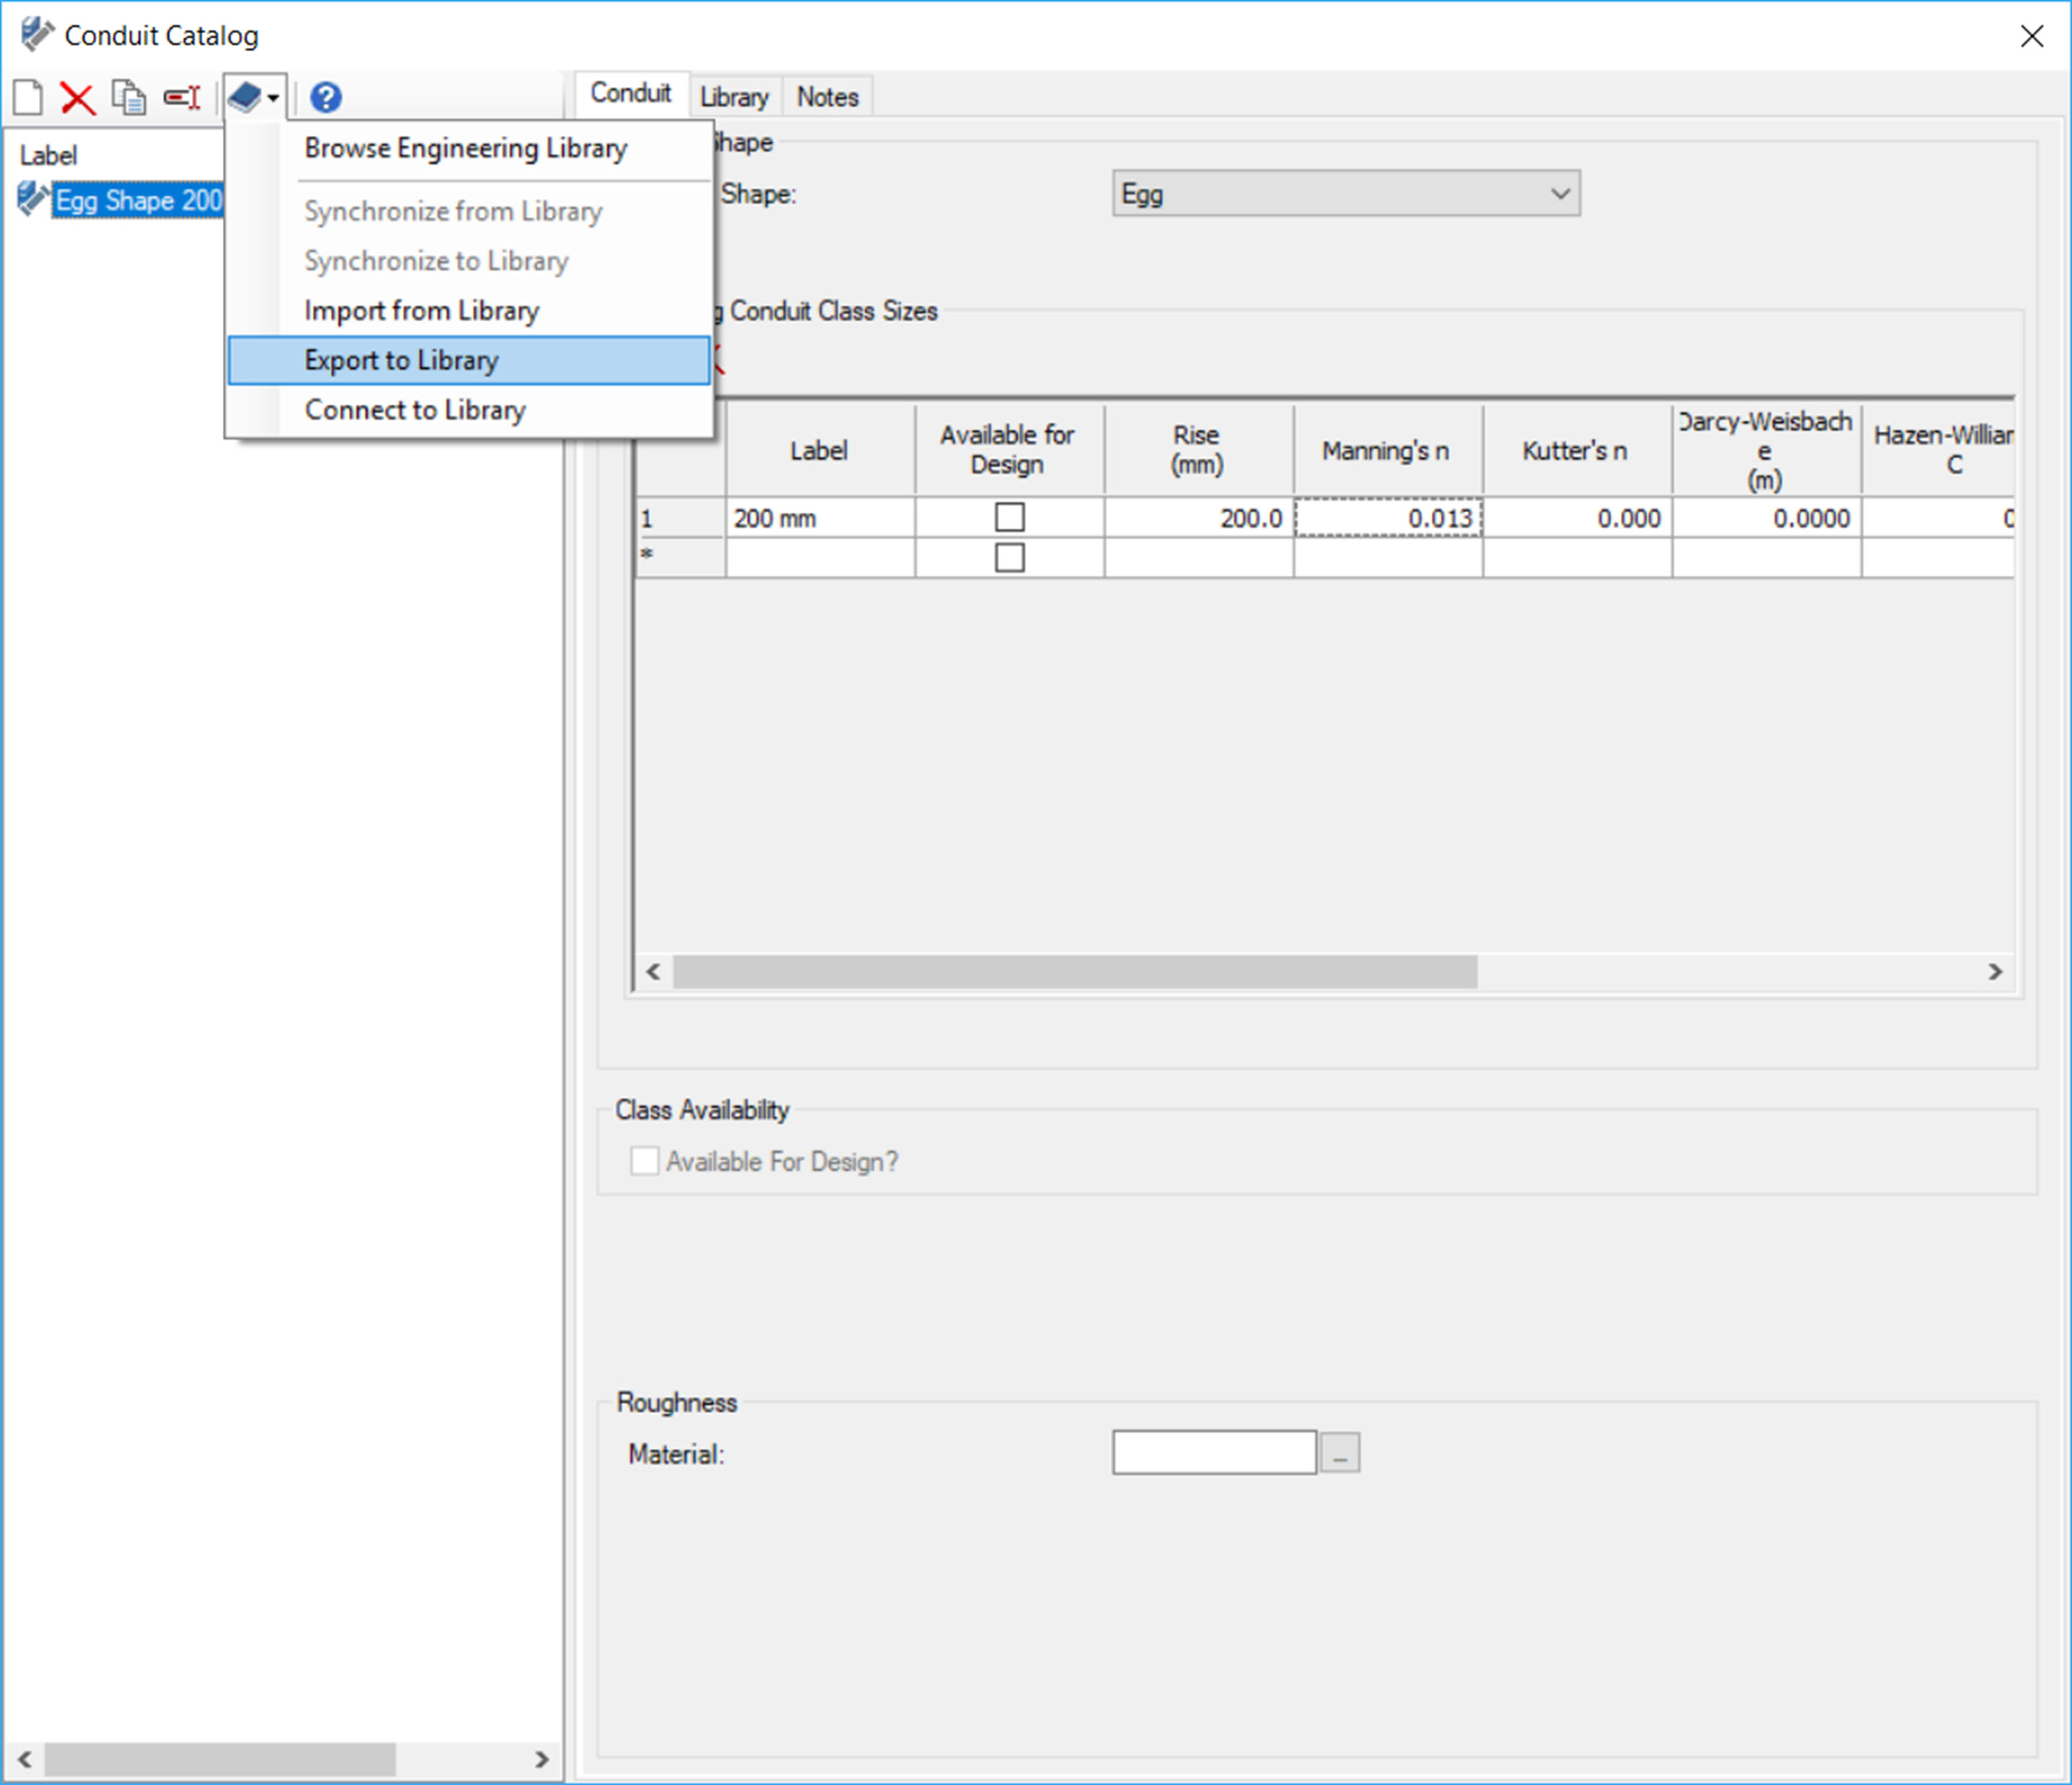
Task: Choose Browse Engineering Library
Action: click(x=466, y=148)
